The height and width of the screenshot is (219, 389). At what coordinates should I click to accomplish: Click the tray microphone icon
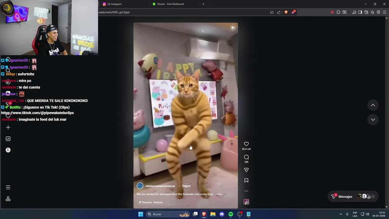pyautogui.click(x=347, y=214)
